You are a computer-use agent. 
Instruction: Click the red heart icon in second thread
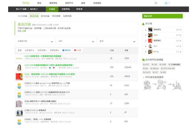click(54, 68)
